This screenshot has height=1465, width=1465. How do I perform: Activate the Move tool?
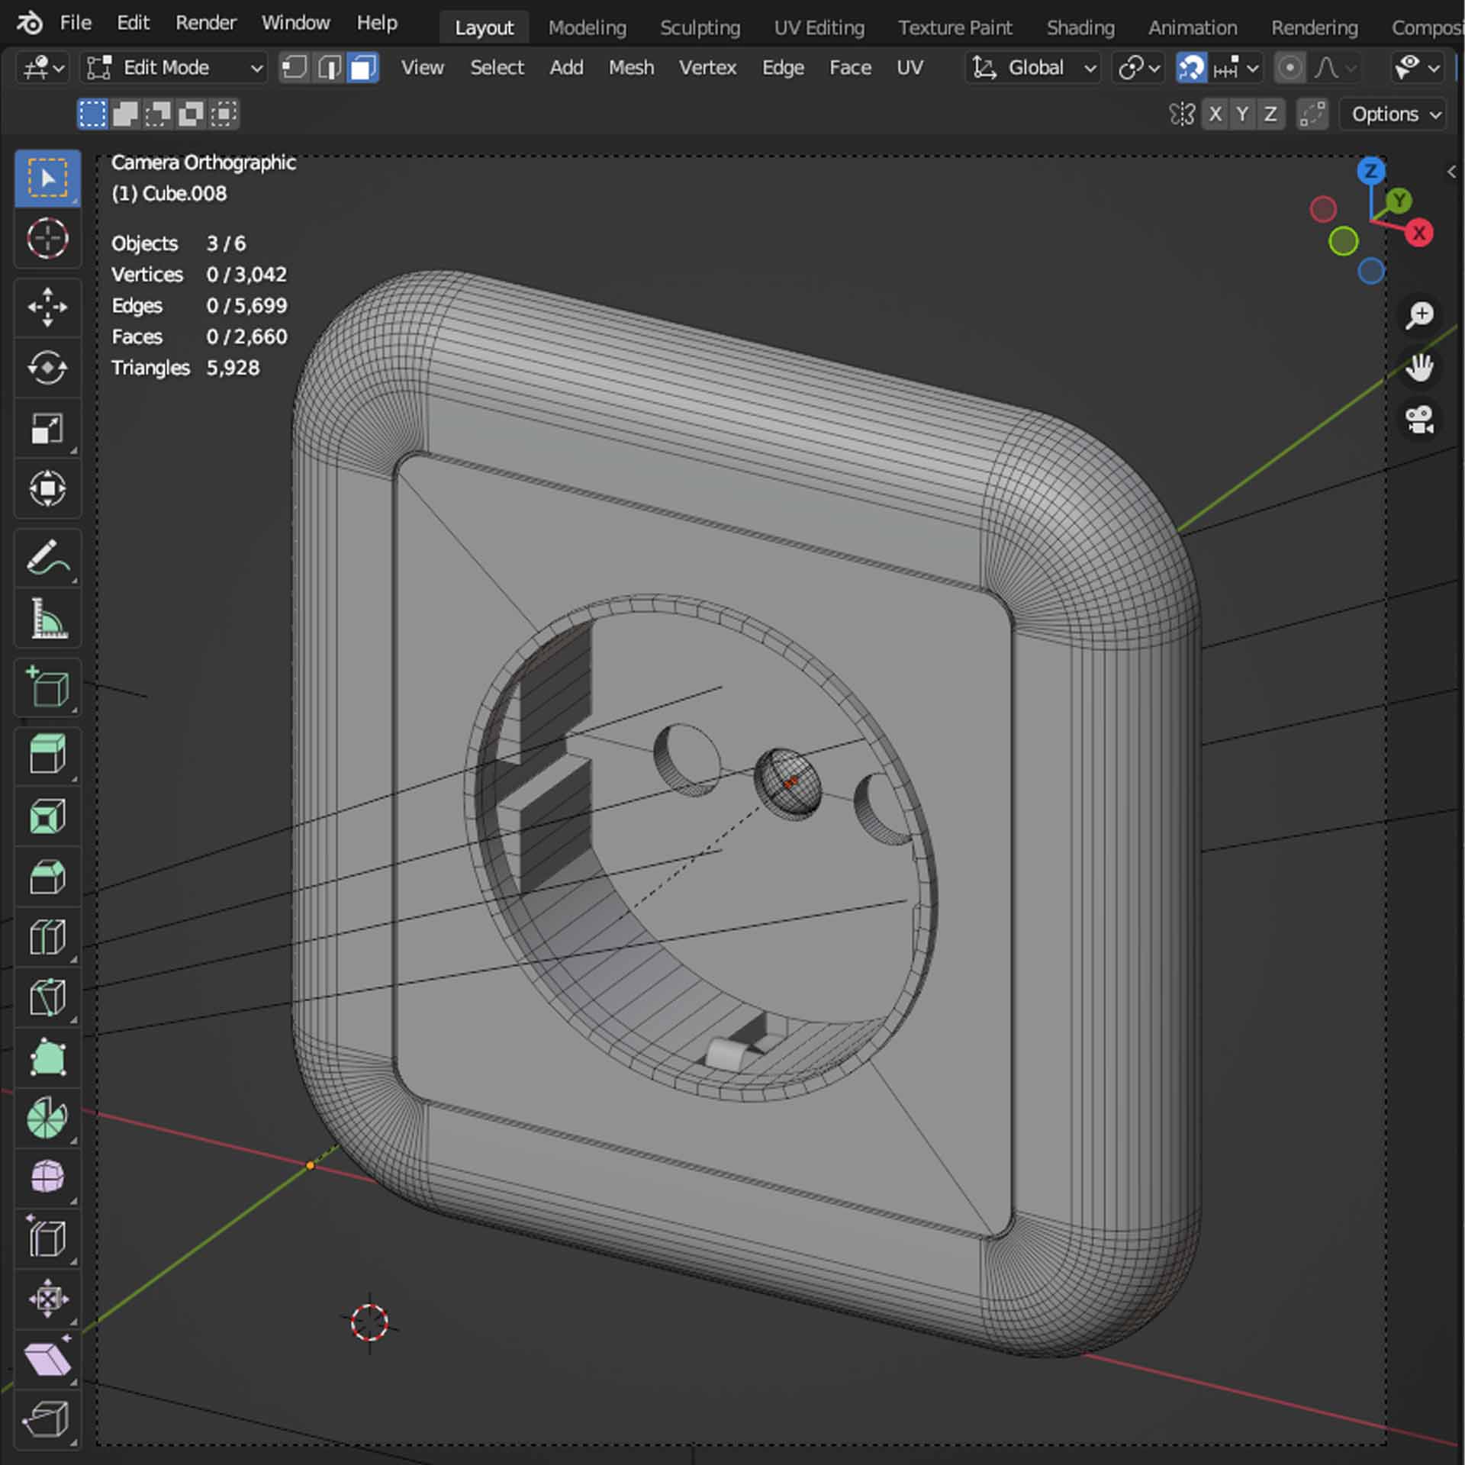click(x=47, y=307)
